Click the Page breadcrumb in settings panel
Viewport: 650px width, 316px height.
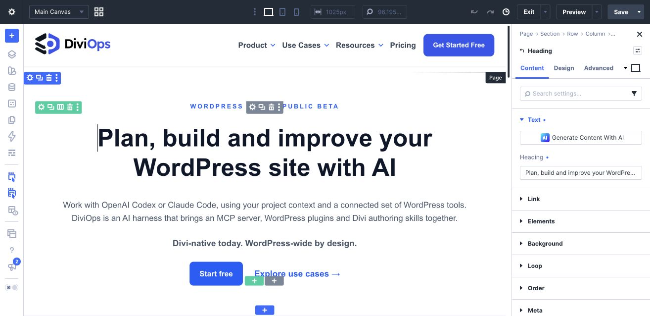526,34
